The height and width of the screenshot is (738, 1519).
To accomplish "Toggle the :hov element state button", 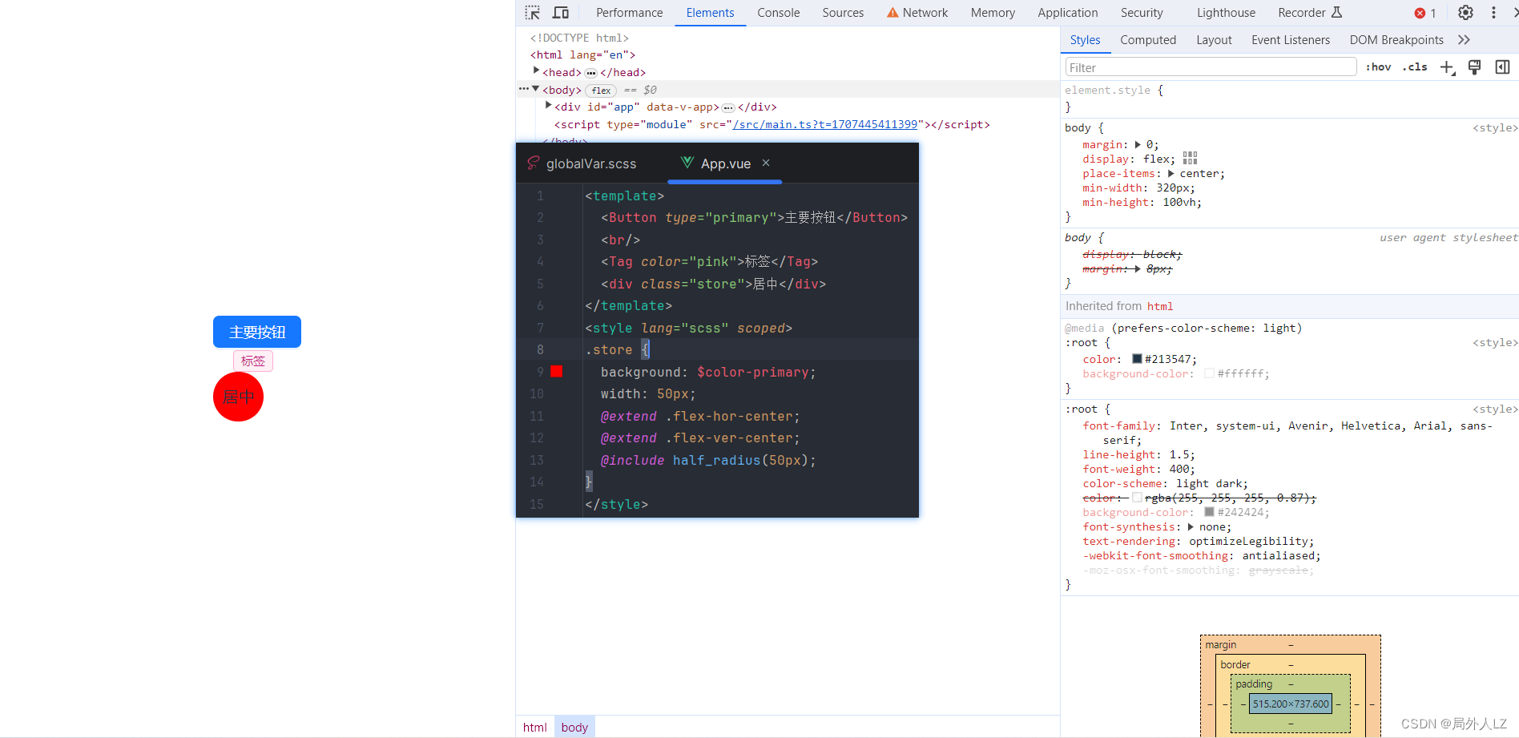I will 1379,67.
